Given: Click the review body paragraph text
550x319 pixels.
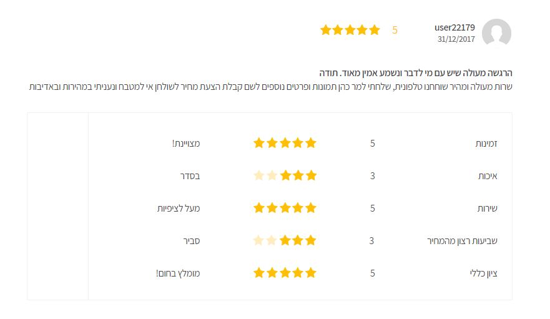Looking at the screenshot, I should 270,87.
